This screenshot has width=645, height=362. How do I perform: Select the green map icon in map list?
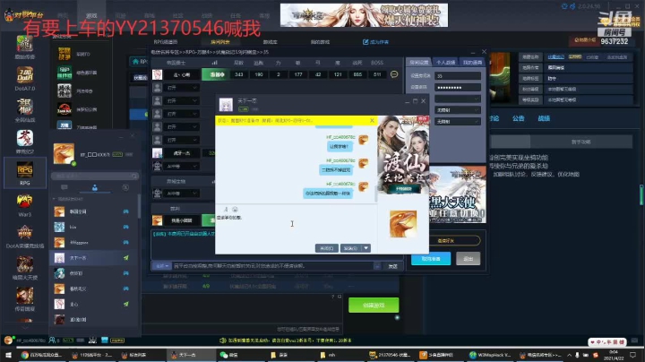(64, 73)
